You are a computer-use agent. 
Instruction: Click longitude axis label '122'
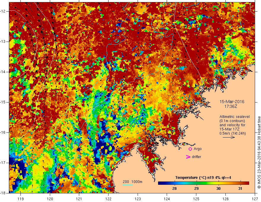pos(108,199)
